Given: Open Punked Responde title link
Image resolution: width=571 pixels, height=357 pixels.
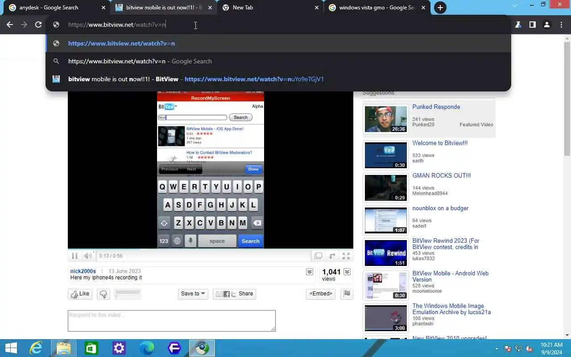Looking at the screenshot, I should coord(436,107).
